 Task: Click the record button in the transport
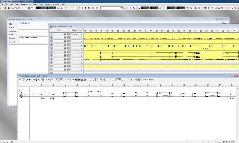[97, 8]
